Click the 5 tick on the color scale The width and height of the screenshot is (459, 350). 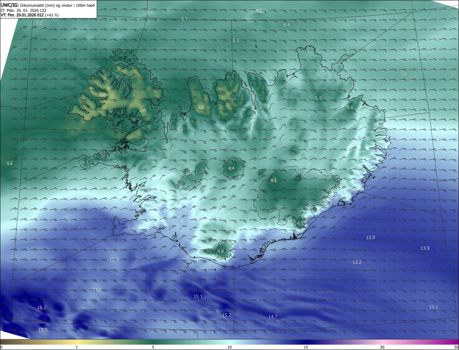pos(153,347)
